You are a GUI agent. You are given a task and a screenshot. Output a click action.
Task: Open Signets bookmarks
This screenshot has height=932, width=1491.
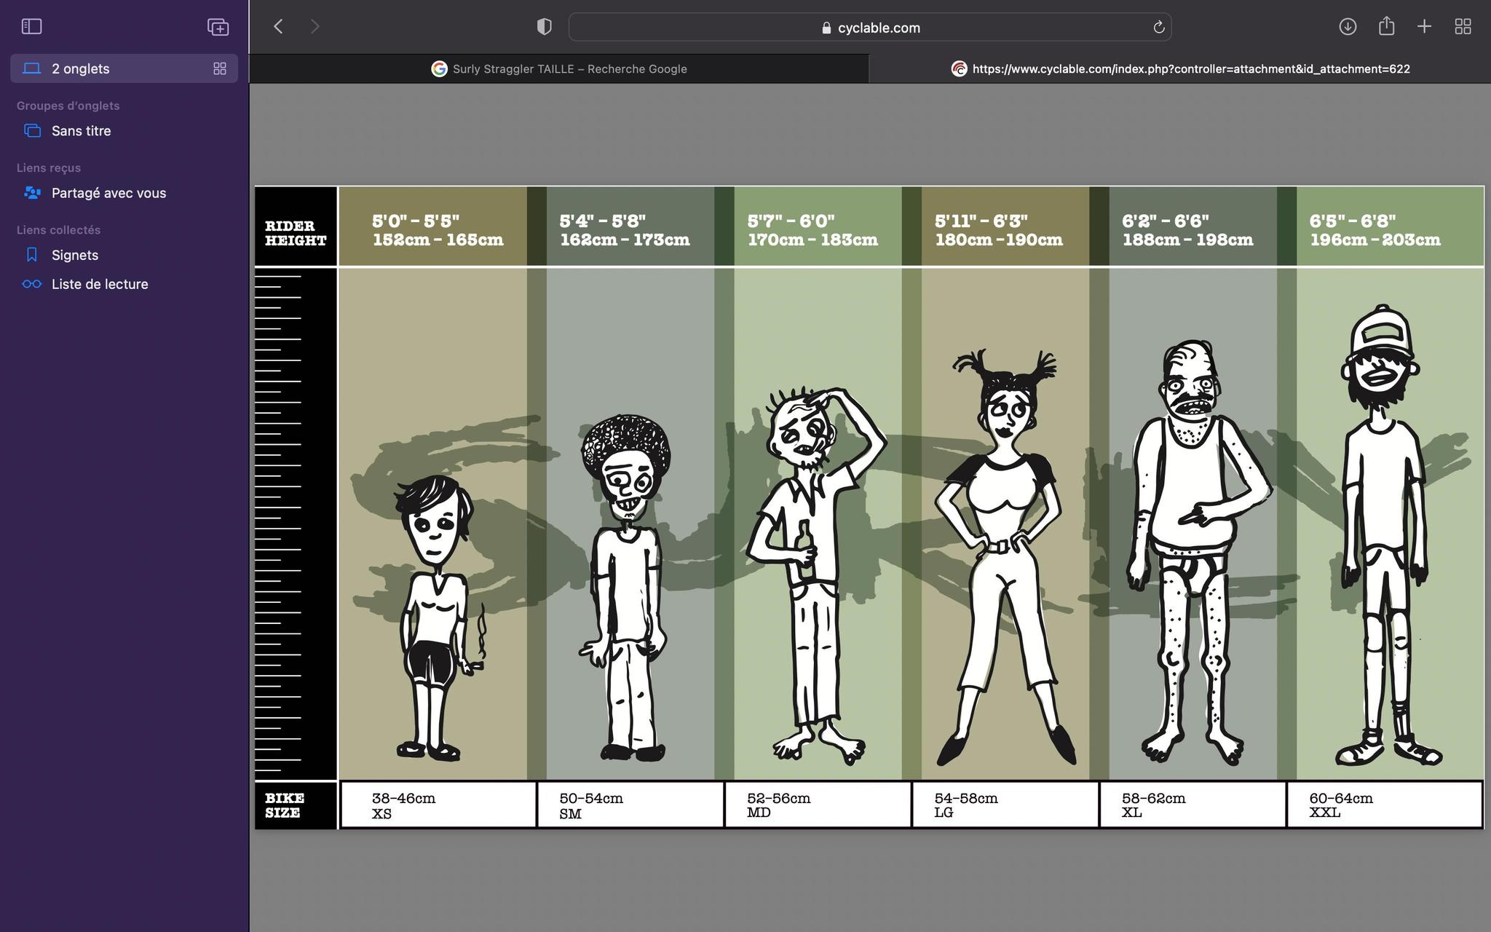pos(124,255)
